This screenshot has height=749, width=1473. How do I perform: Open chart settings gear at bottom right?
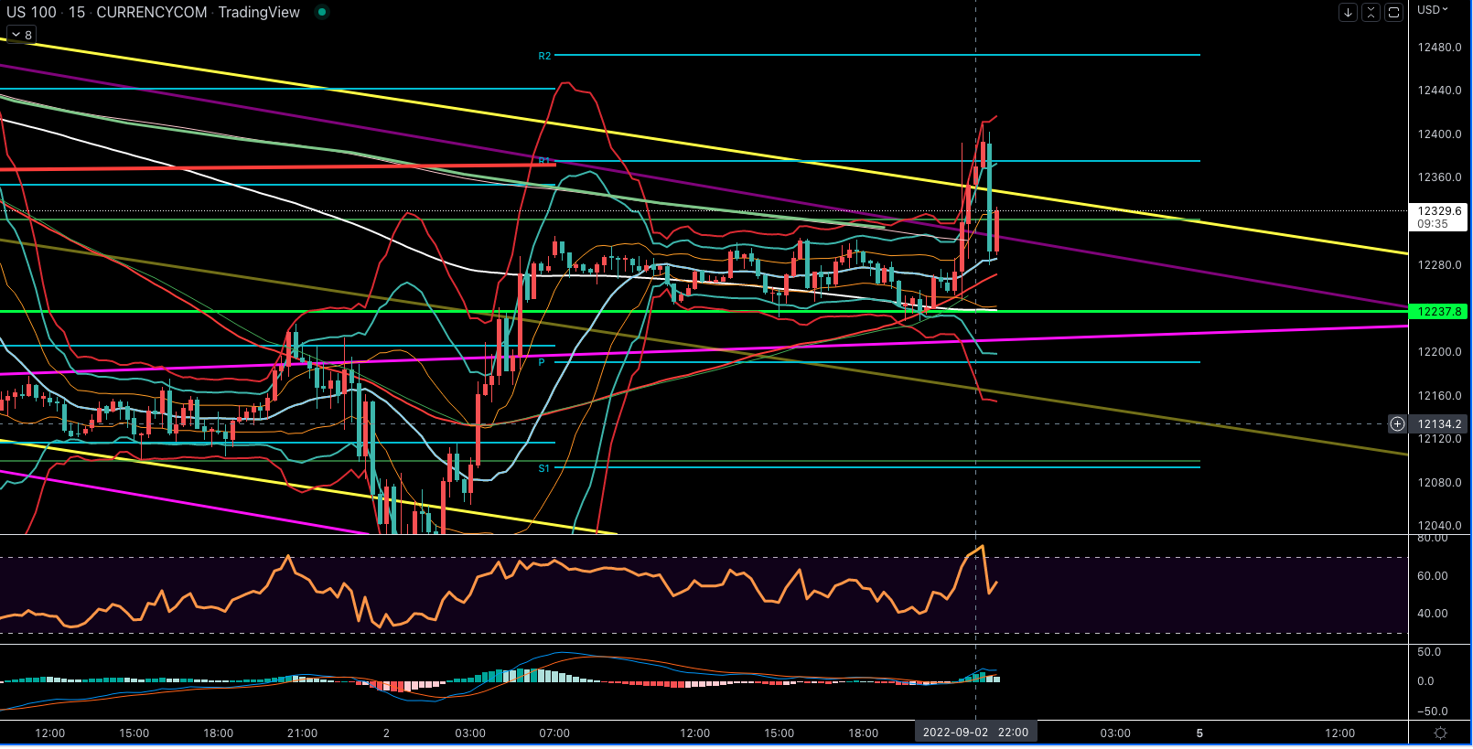click(x=1440, y=733)
